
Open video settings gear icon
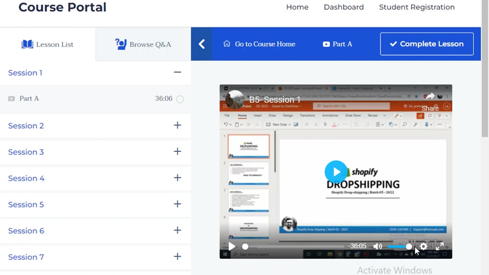point(423,246)
